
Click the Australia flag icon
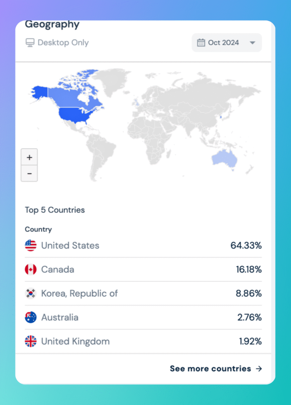click(x=31, y=317)
